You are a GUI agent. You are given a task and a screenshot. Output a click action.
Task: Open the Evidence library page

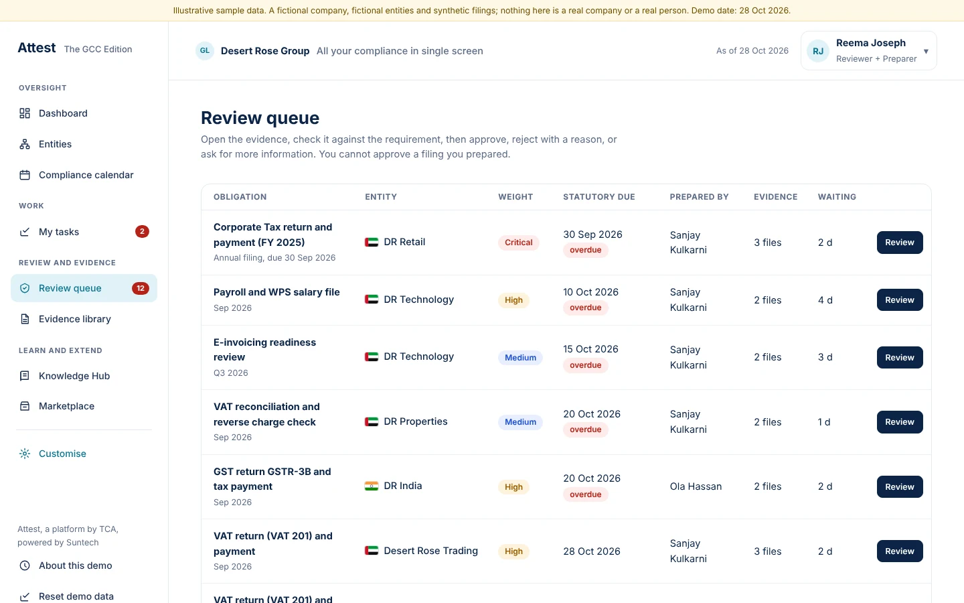coord(84,319)
